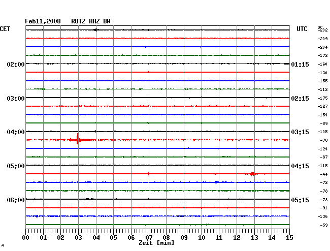This screenshot has width=330, height=251.
Task: Click the large red seismic event near minute 03
Action: pyautogui.click(x=78, y=139)
